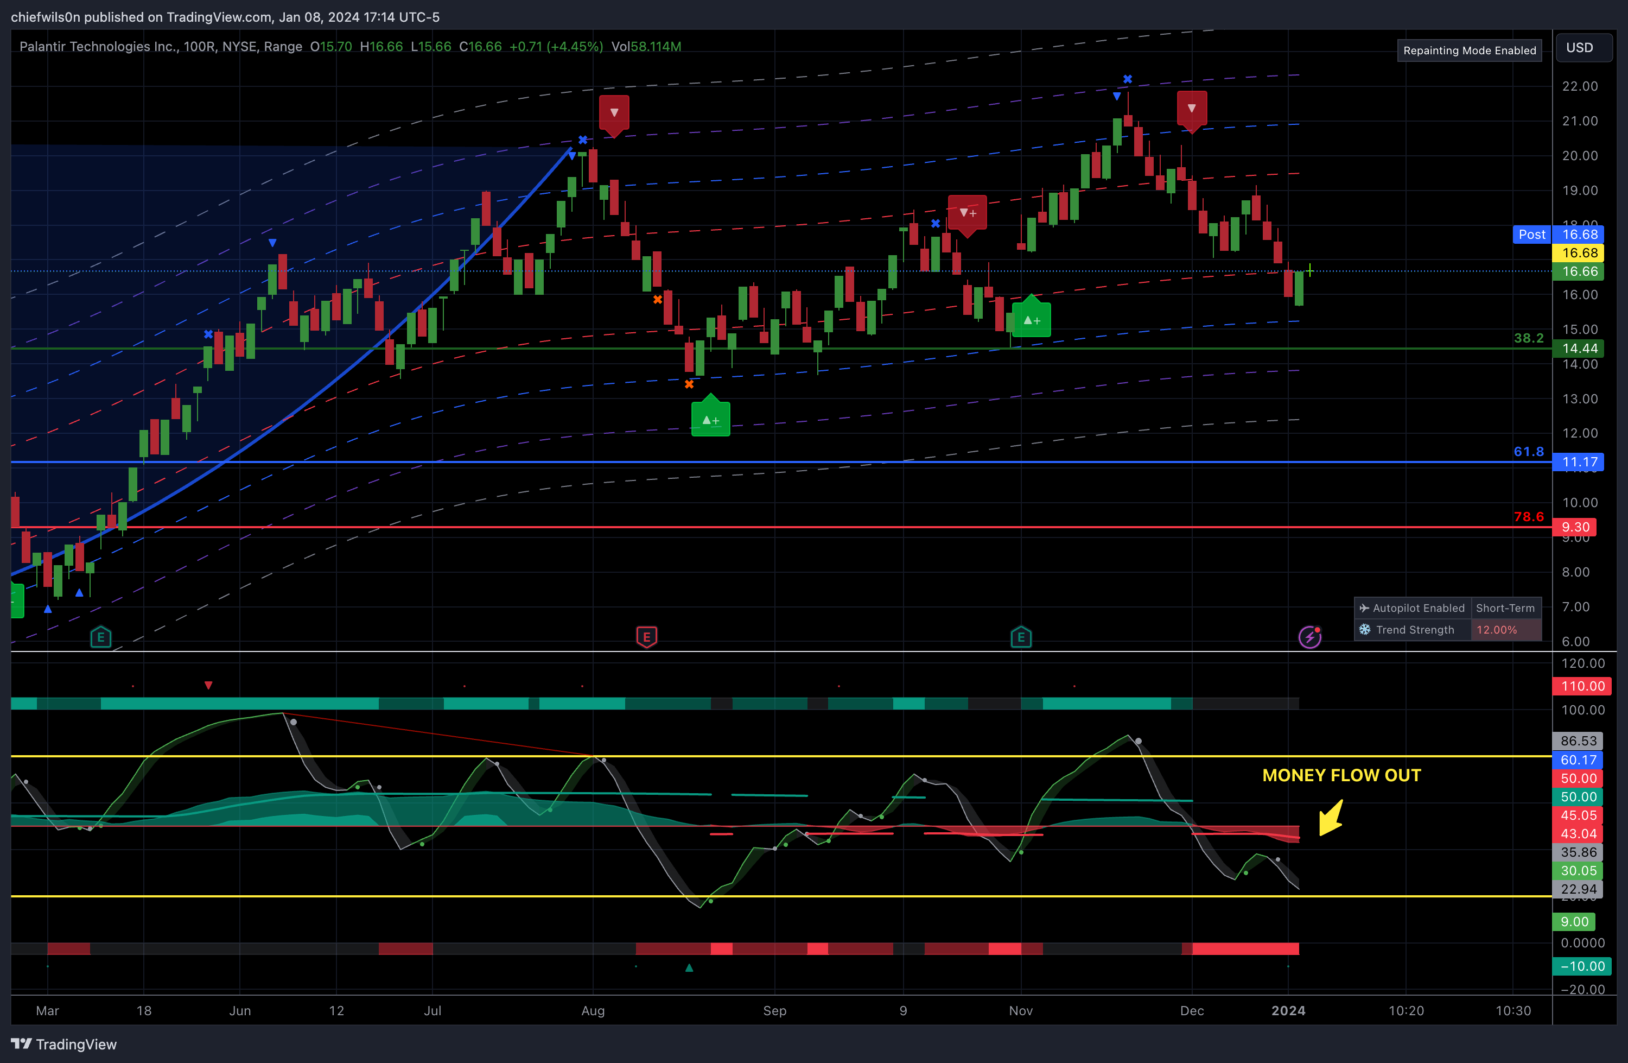
Task: Click the green 9.00 indicator label
Action: (1574, 922)
